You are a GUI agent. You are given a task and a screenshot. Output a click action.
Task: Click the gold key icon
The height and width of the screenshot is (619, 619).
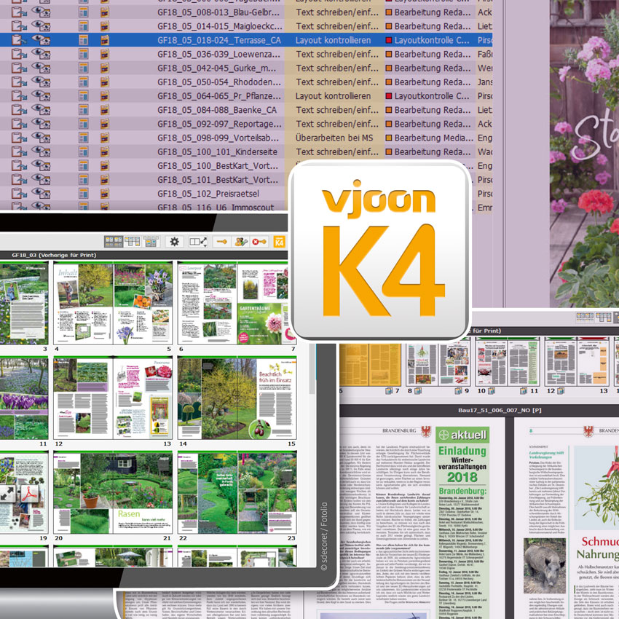pyautogui.click(x=221, y=242)
